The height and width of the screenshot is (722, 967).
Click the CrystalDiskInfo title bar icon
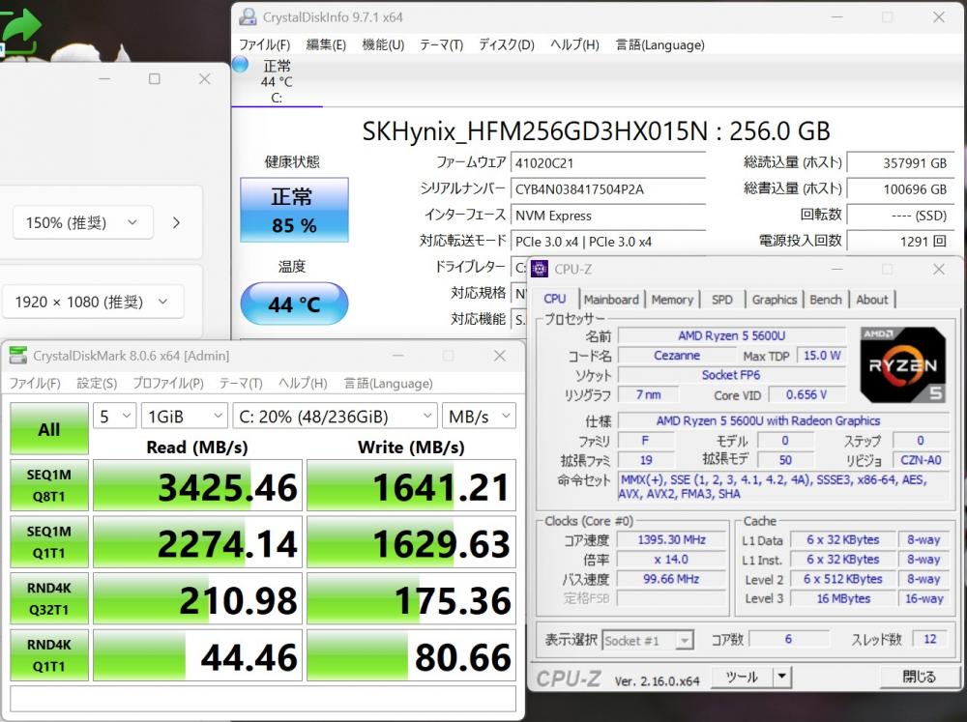(249, 17)
